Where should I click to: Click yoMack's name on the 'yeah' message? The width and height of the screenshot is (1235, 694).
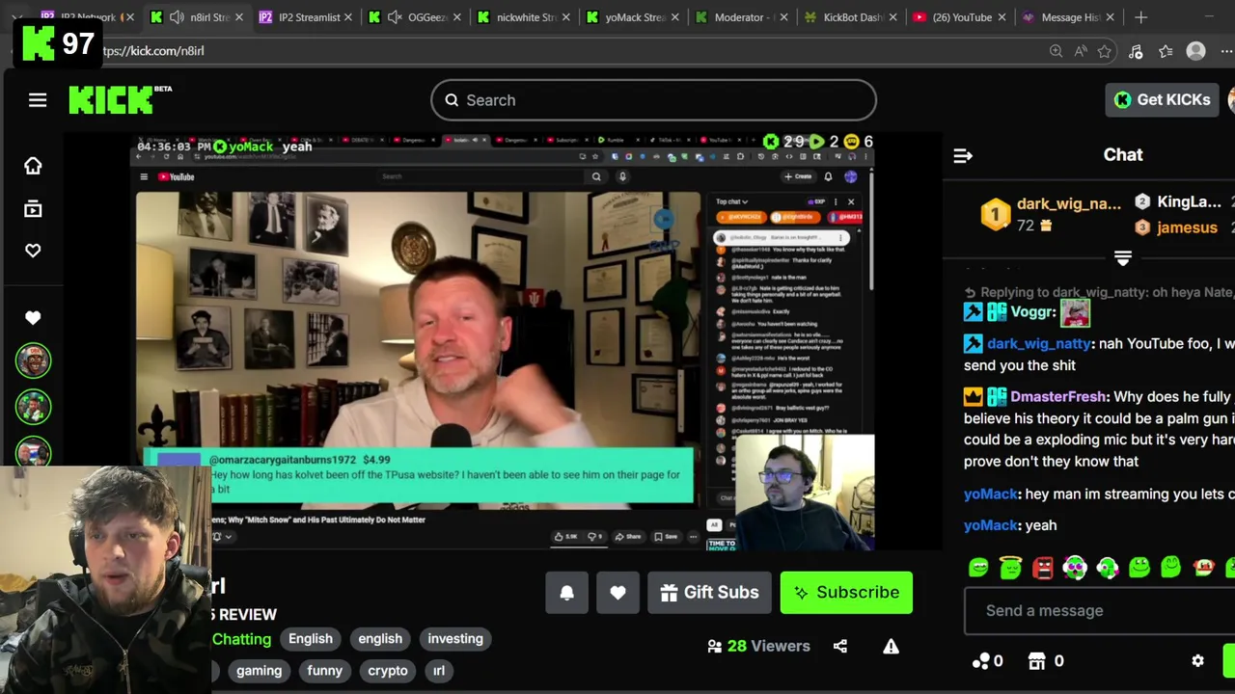(990, 525)
